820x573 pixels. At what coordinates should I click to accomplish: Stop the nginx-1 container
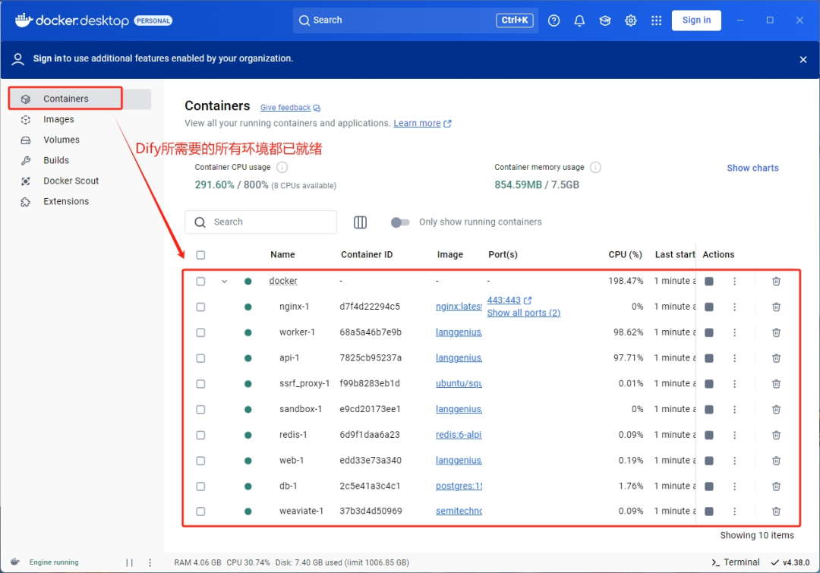pos(708,307)
